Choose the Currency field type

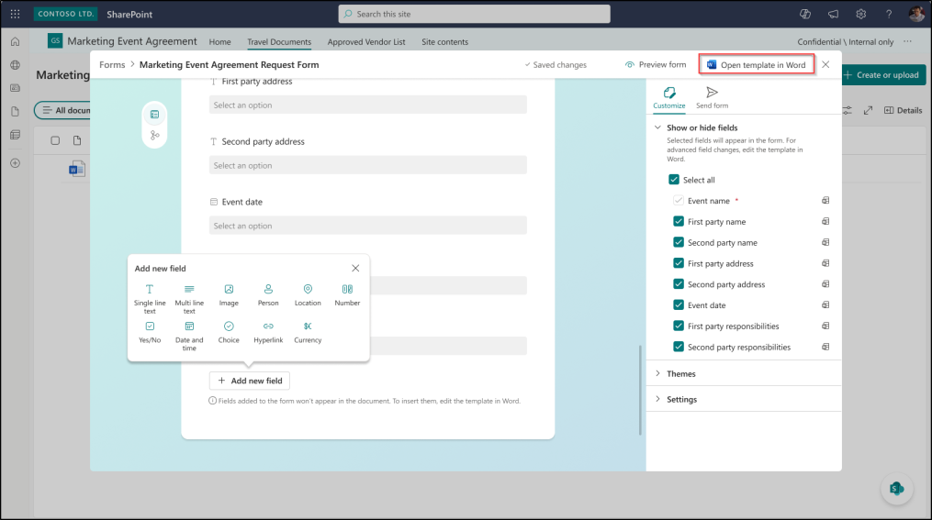click(x=308, y=332)
